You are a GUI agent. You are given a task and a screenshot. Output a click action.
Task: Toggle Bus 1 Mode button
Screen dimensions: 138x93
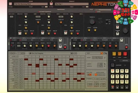click(60, 40)
